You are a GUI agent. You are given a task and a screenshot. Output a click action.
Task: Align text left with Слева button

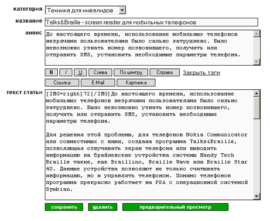click(x=100, y=73)
